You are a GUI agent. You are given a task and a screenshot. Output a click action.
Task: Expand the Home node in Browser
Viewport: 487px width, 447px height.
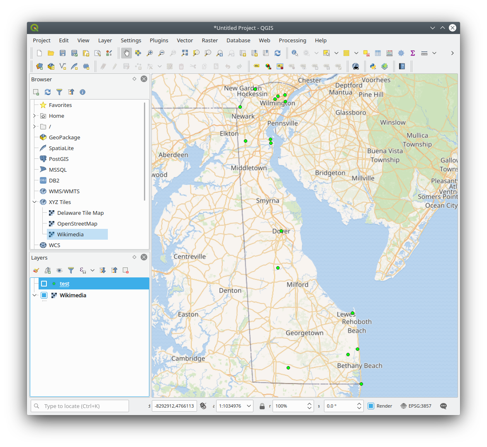tap(34, 116)
